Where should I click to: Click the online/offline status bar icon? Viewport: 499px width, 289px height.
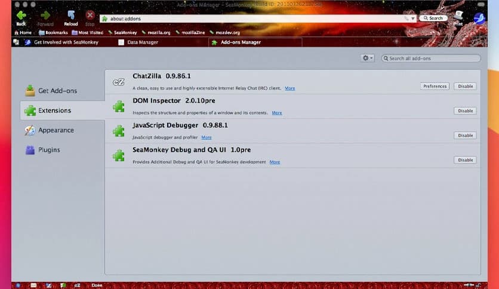pyautogui.click(x=469, y=285)
